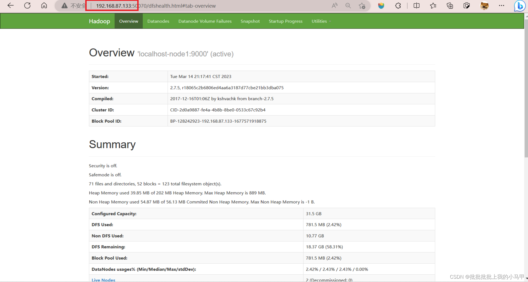Select the DFS Used row value
This screenshot has height=282, width=528.
click(323, 225)
